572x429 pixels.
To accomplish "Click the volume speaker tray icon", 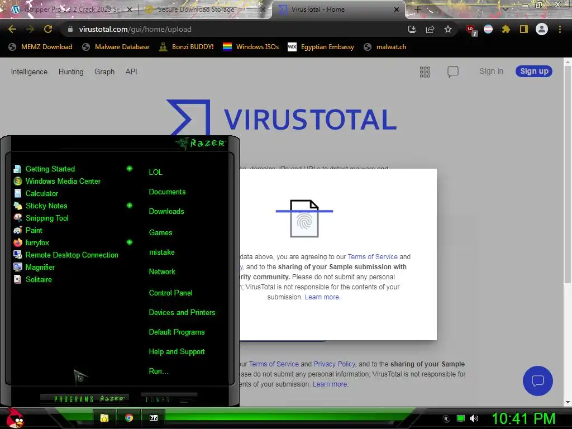I will point(474,418).
